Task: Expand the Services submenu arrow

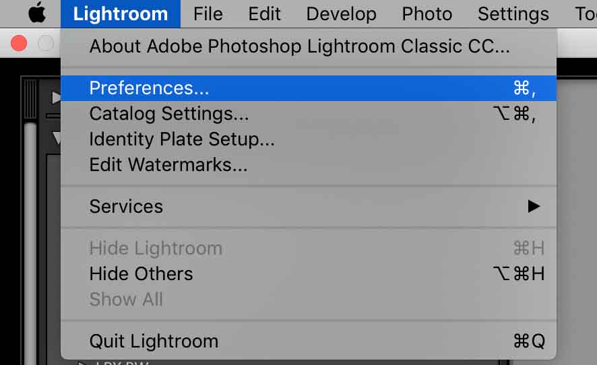Action: tap(534, 206)
